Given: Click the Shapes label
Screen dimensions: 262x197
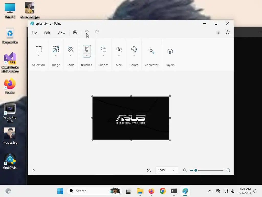Looking at the screenshot, I should coord(103,65).
